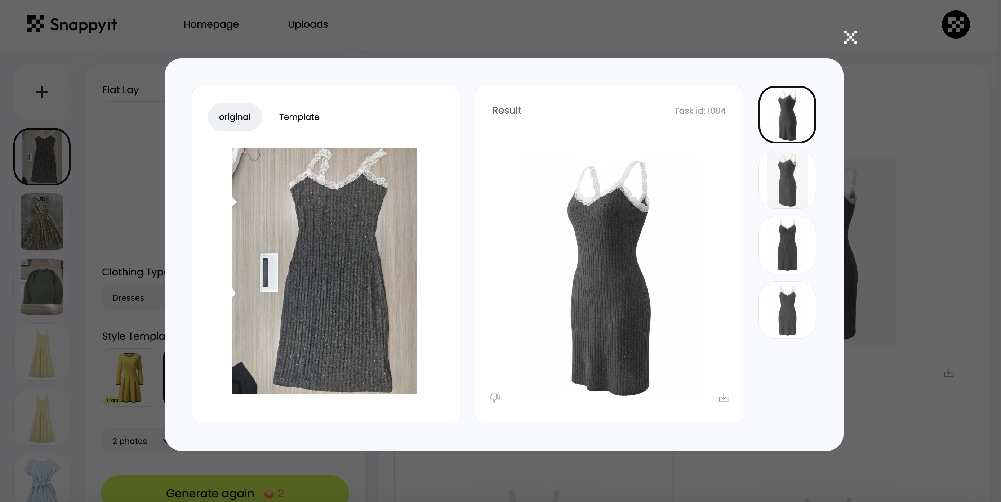Open the Dresses clothing type dropdown
The height and width of the screenshot is (502, 1001).
(x=132, y=298)
